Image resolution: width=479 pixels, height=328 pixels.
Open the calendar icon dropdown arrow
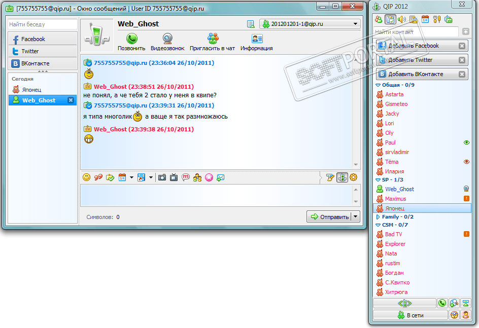(131, 177)
